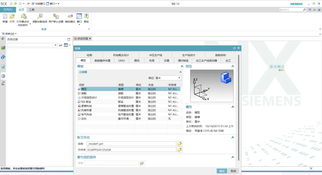The width and height of the screenshot is (322, 175).
Task: Open the robot roles sidebar icon
Action: pyautogui.click(x=3, y=83)
